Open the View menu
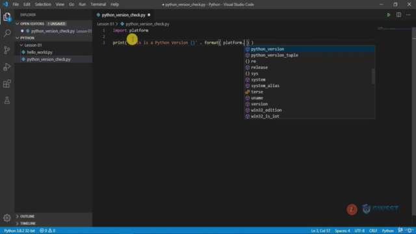 [60, 5]
